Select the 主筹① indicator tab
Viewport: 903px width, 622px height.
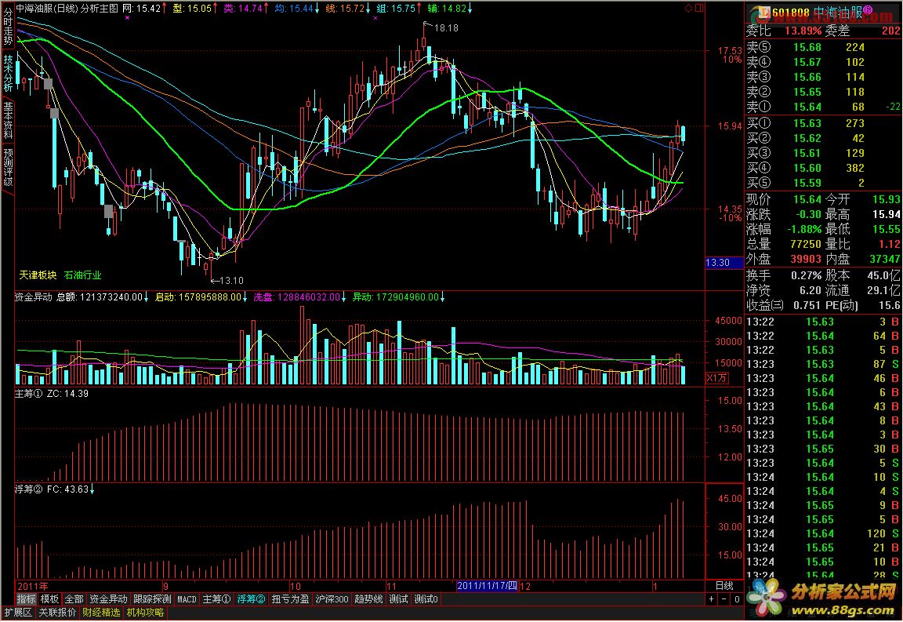216,599
